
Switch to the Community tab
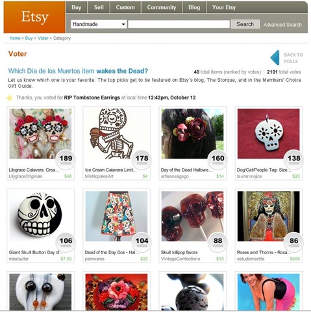[162, 7]
